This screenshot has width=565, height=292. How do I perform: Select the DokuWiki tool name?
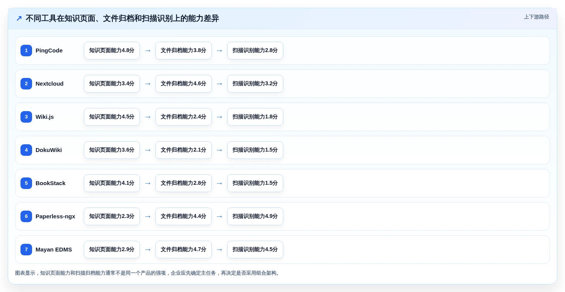(49, 150)
